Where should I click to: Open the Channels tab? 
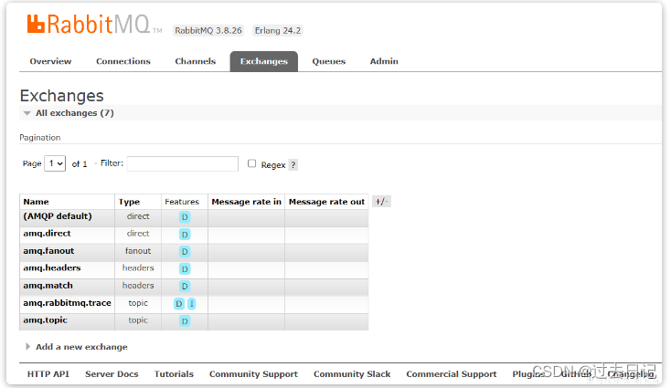(195, 61)
